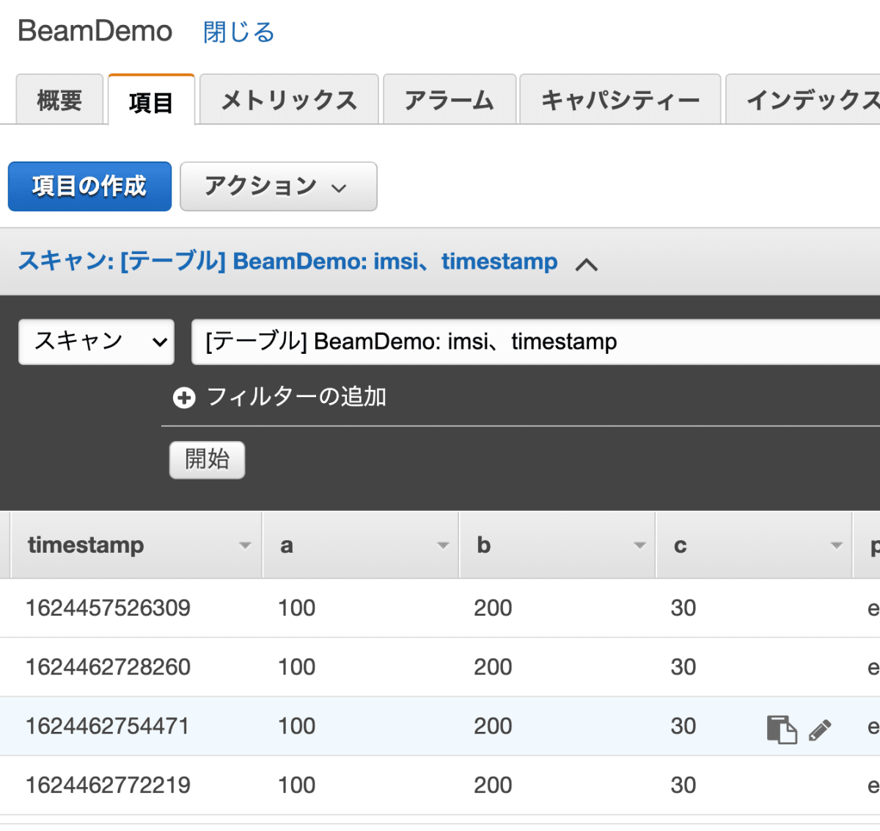880x831 pixels.
Task: Switch to the 概要 overview tab
Action: pos(59,100)
